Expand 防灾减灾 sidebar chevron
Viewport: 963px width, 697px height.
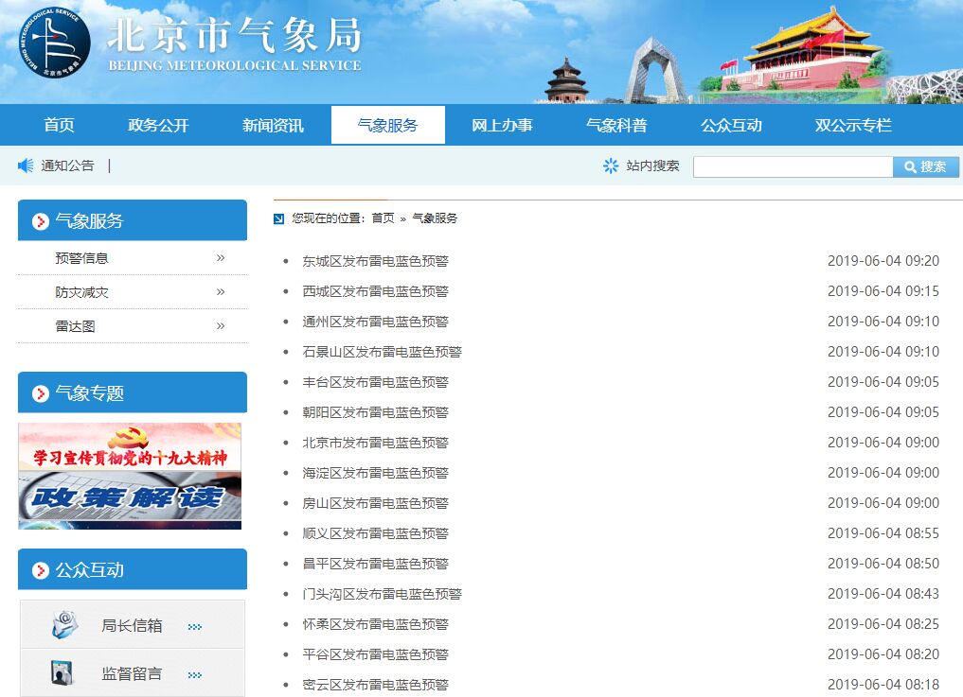point(221,292)
